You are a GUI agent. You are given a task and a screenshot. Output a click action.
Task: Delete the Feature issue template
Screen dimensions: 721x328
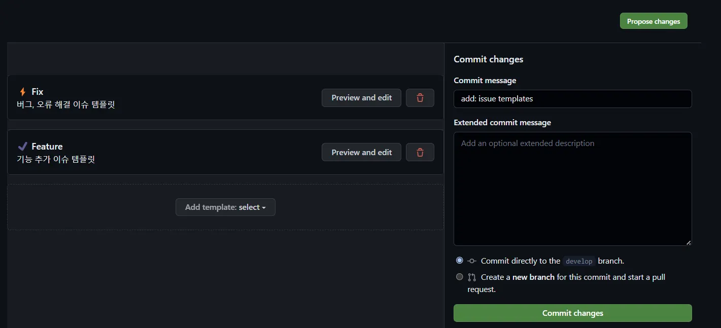[420, 152]
